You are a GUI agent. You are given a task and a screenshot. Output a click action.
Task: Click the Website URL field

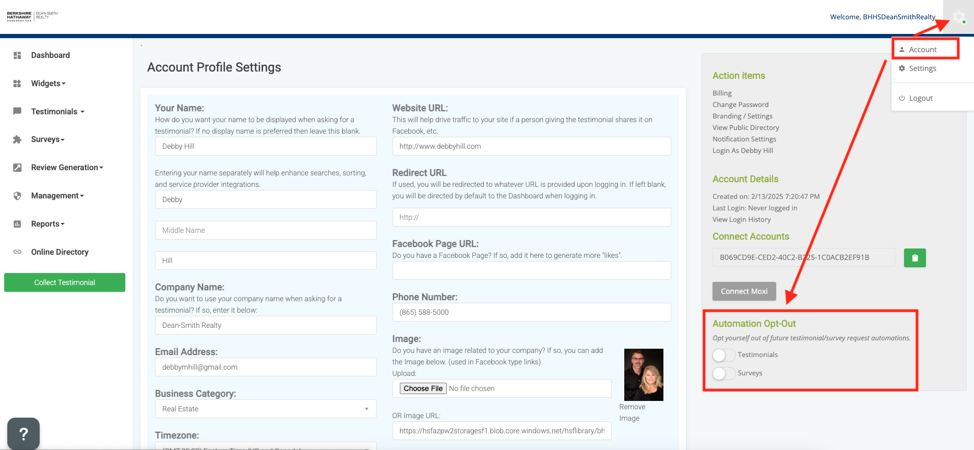coord(531,146)
